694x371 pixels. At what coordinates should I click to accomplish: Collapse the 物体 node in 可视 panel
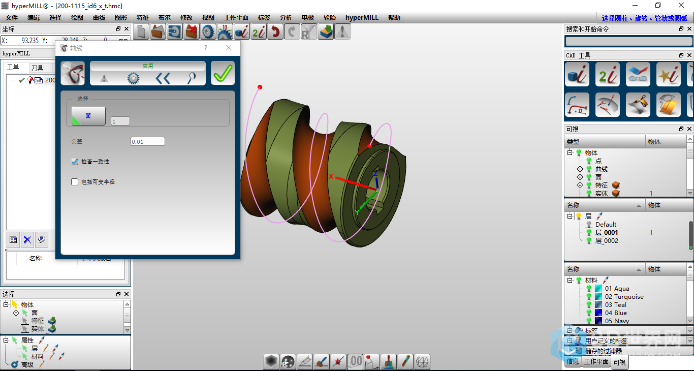[x=570, y=152]
